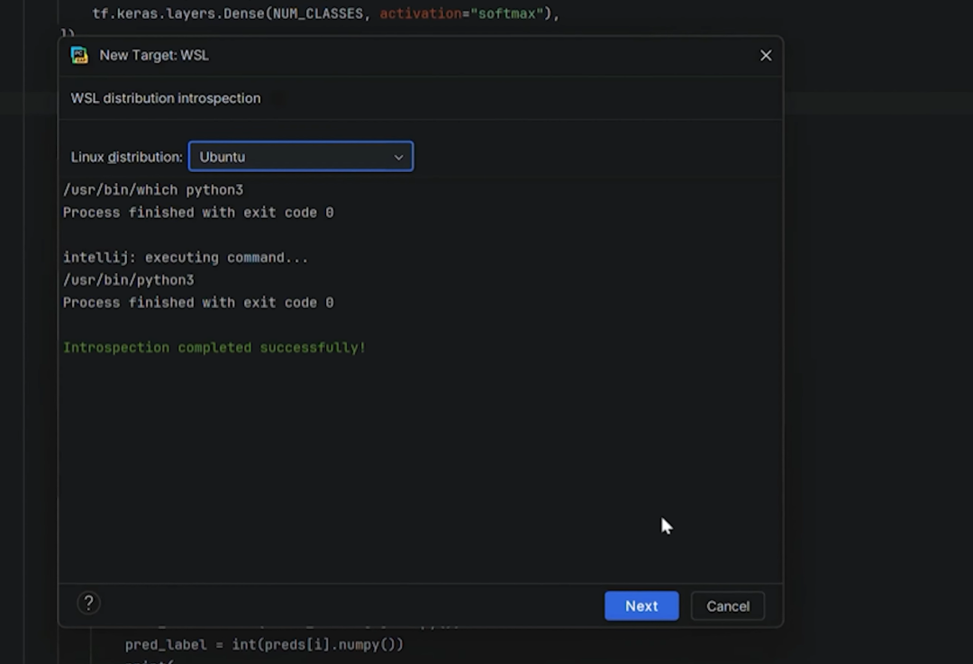
Task: Click the first 'Process finished with exit code 0' line
Action: pos(198,213)
